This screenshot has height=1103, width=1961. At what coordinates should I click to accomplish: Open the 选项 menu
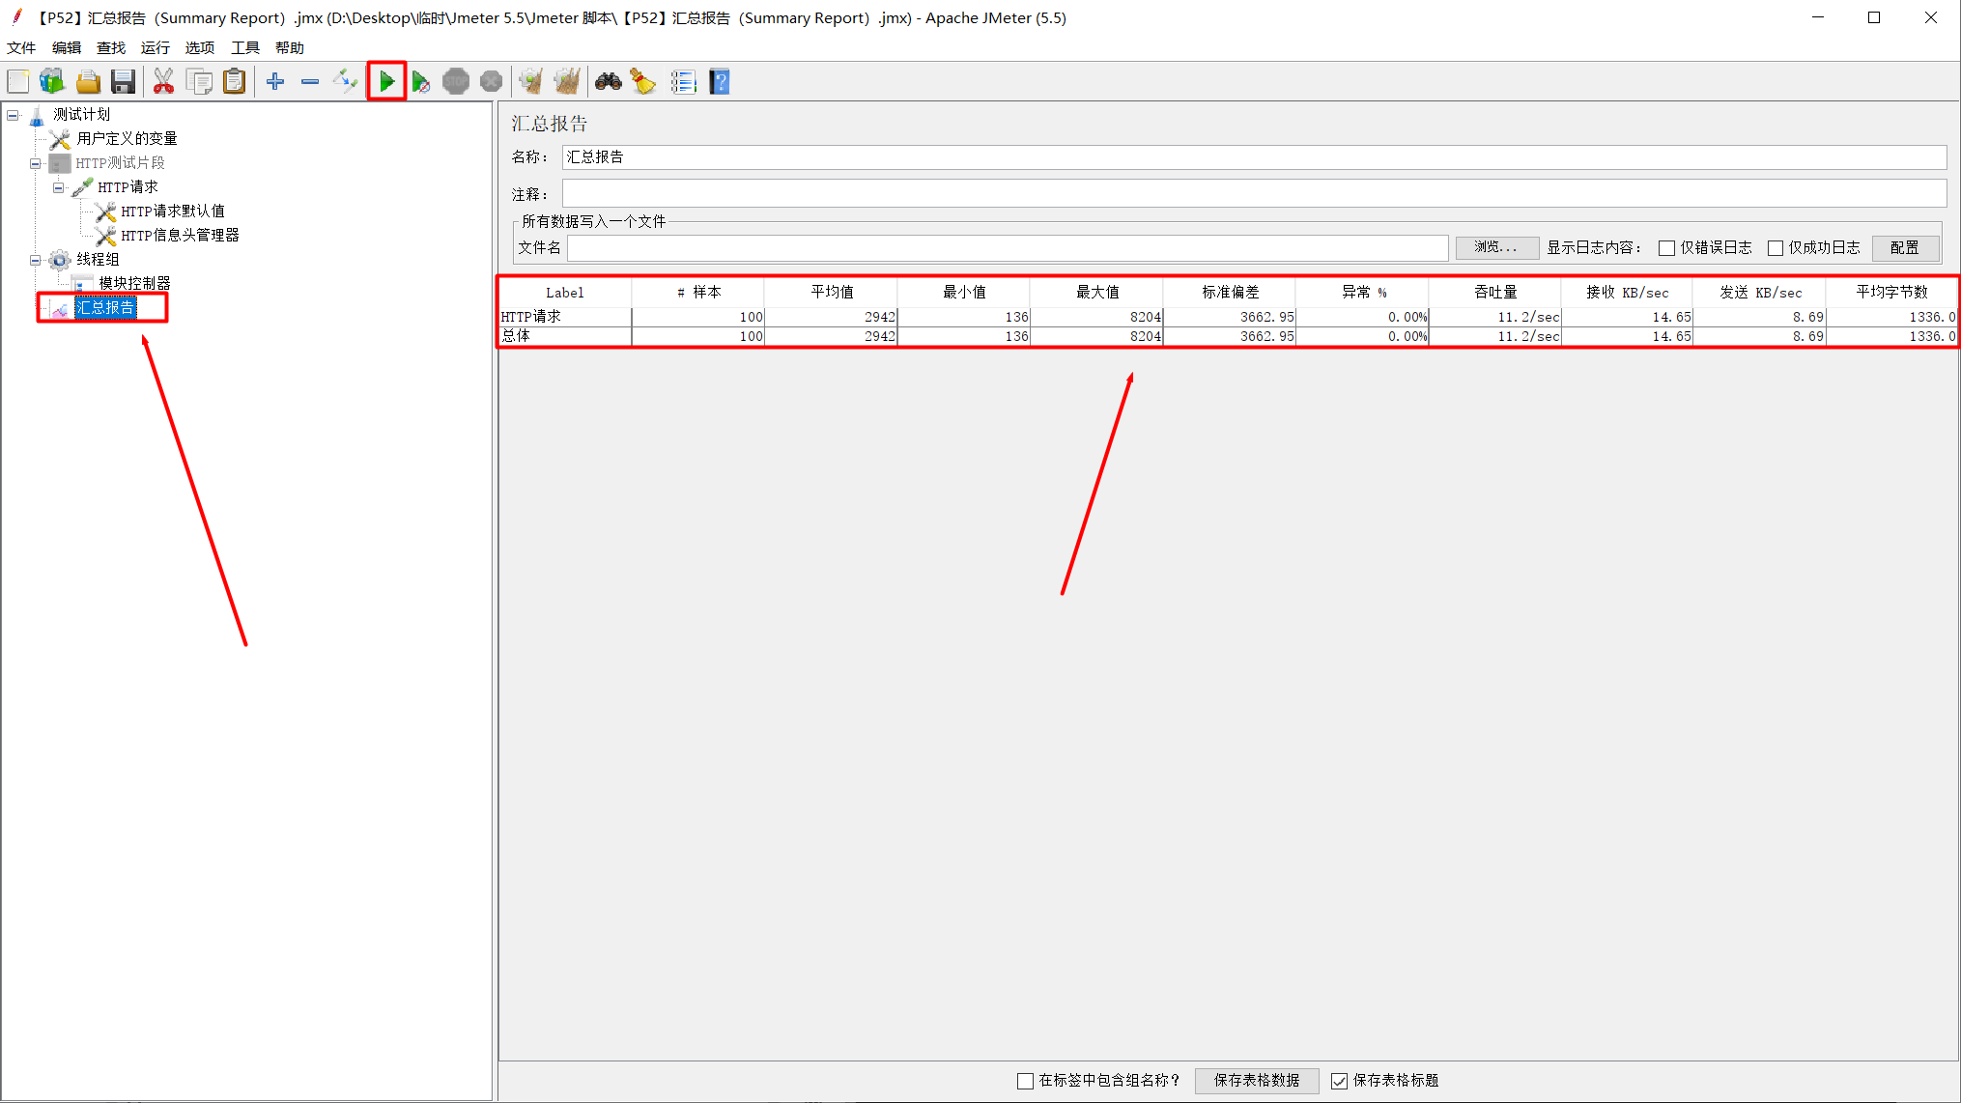pyautogui.click(x=200, y=47)
